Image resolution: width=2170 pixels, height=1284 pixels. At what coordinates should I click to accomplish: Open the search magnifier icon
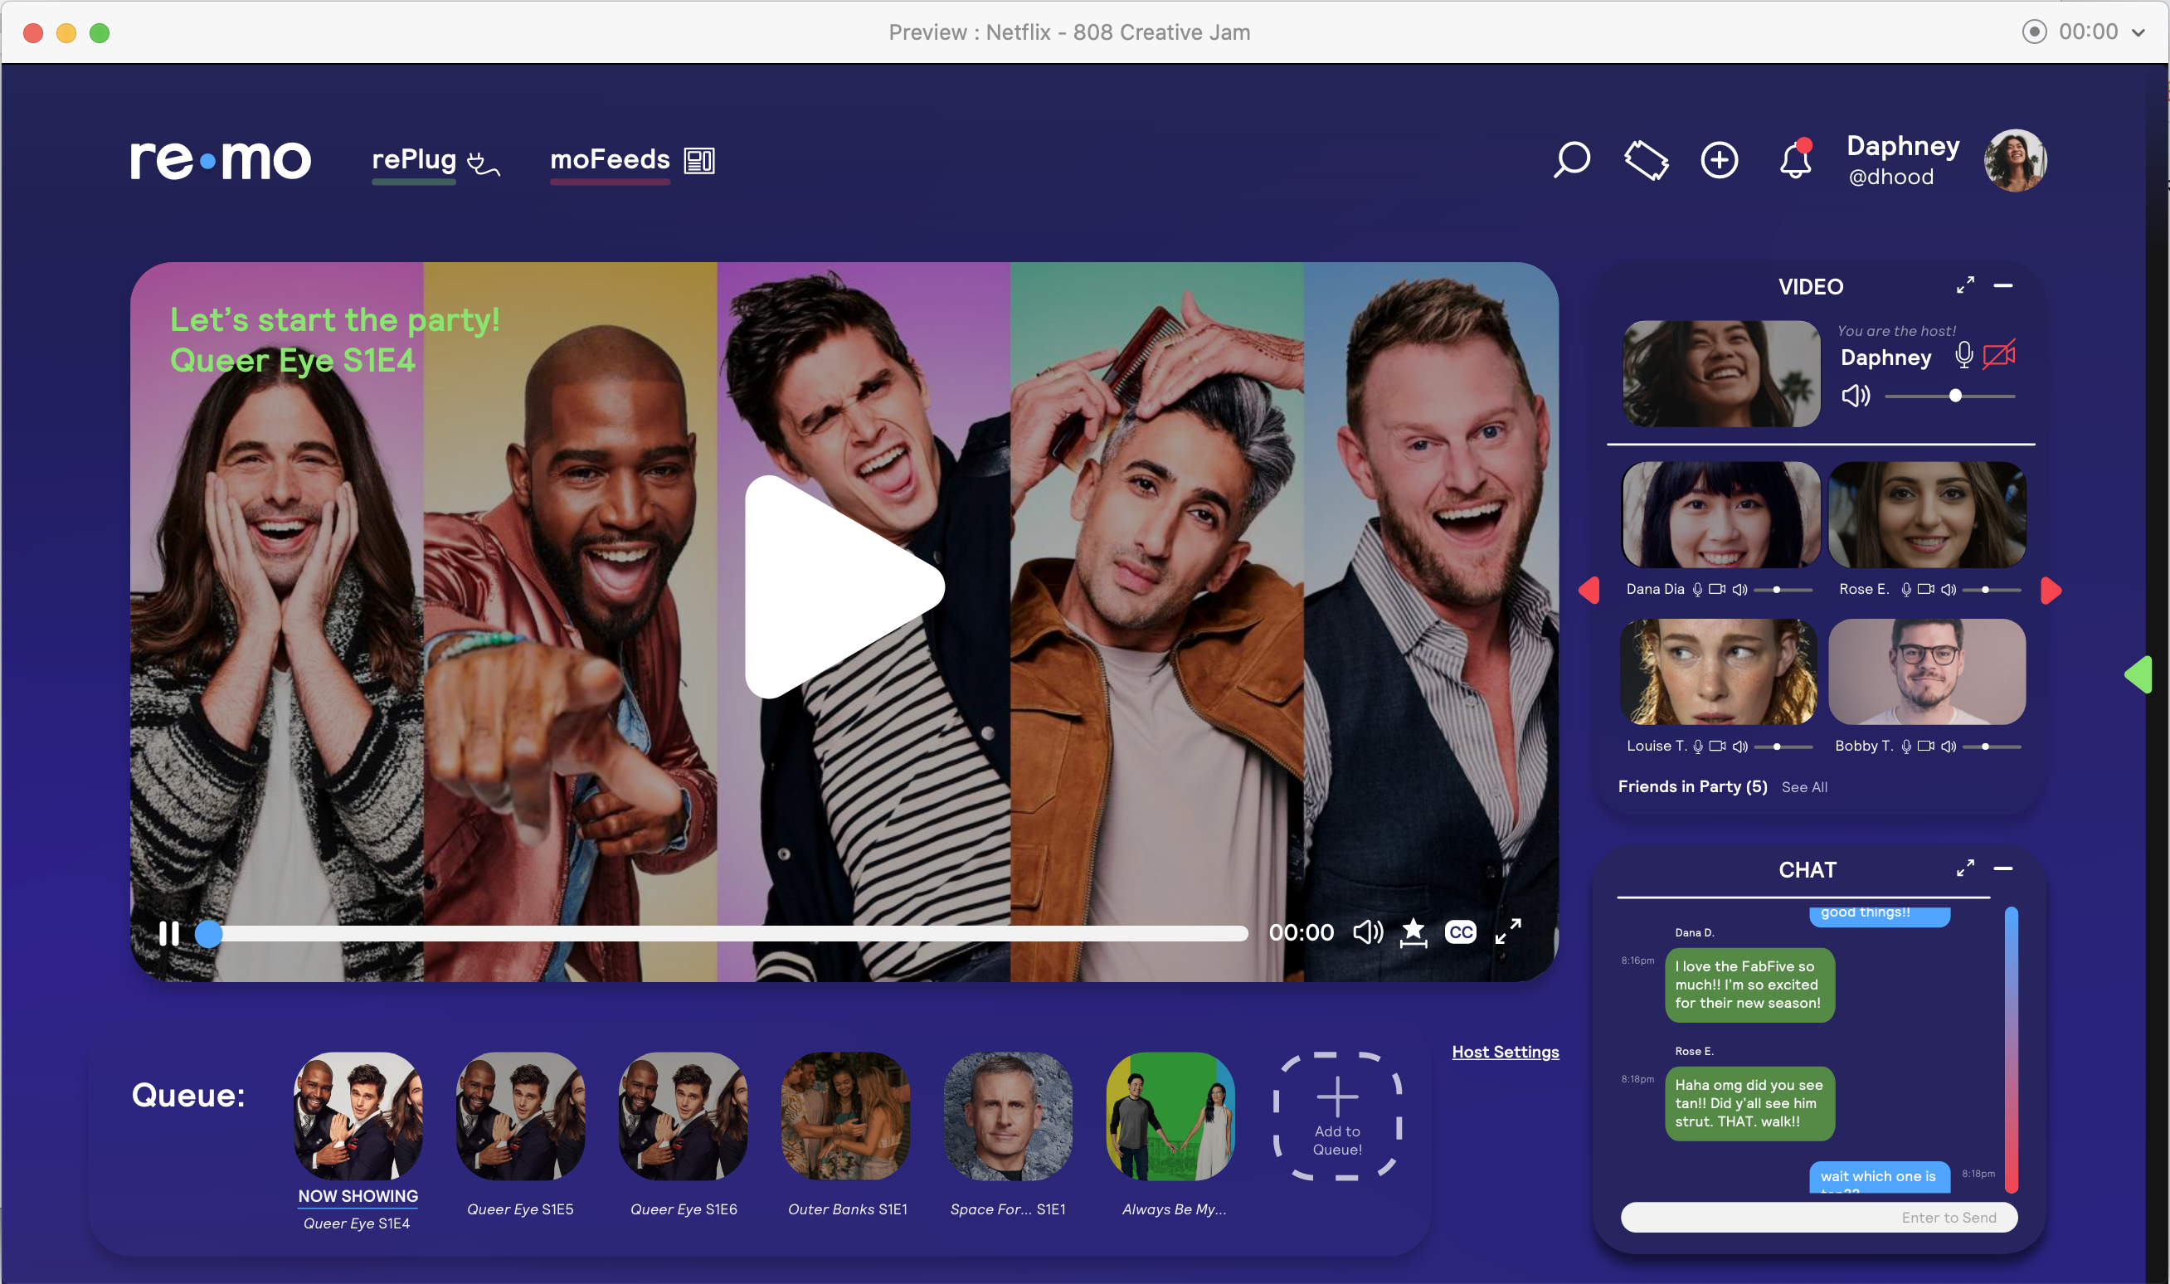[x=1571, y=159]
